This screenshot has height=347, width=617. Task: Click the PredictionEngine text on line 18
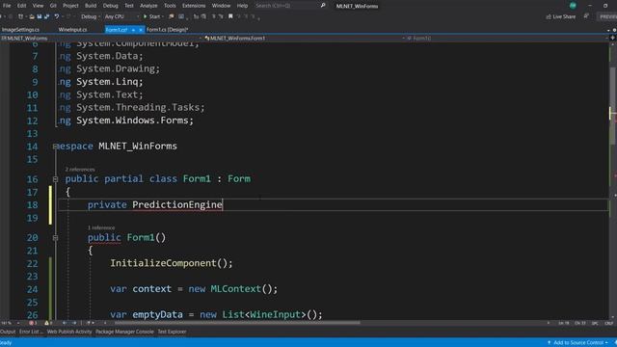click(x=177, y=205)
